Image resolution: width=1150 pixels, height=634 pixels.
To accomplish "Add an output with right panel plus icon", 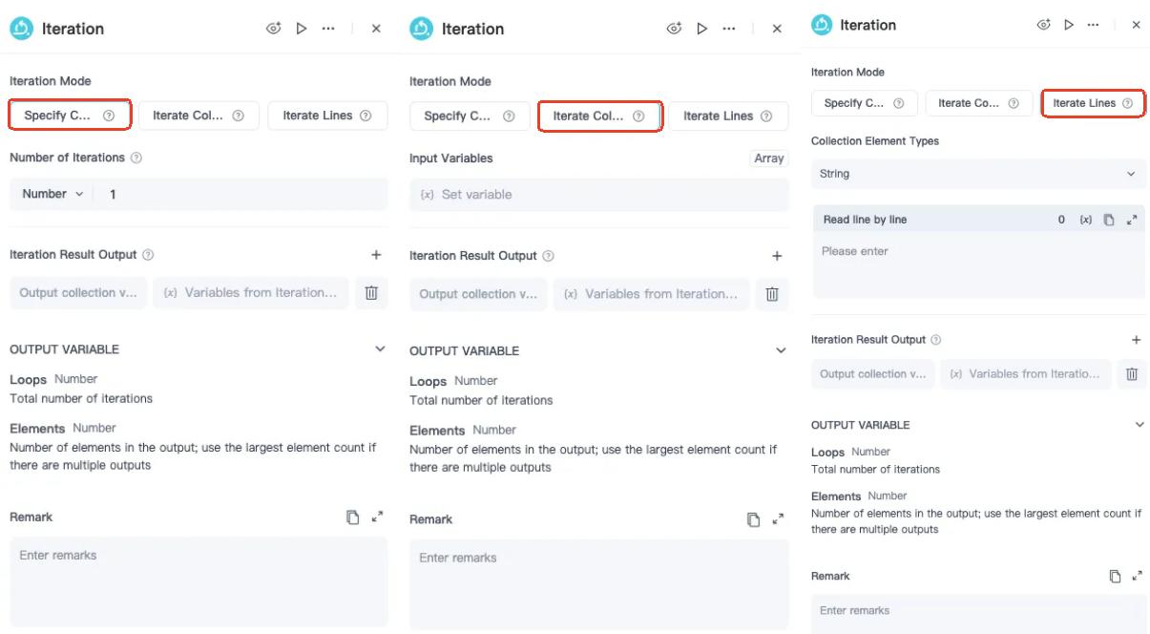I will point(1136,340).
